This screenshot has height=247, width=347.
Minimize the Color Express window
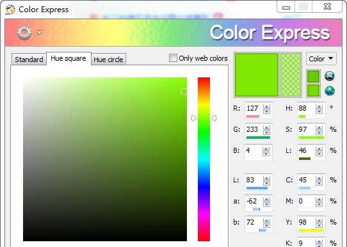[x=286, y=7]
